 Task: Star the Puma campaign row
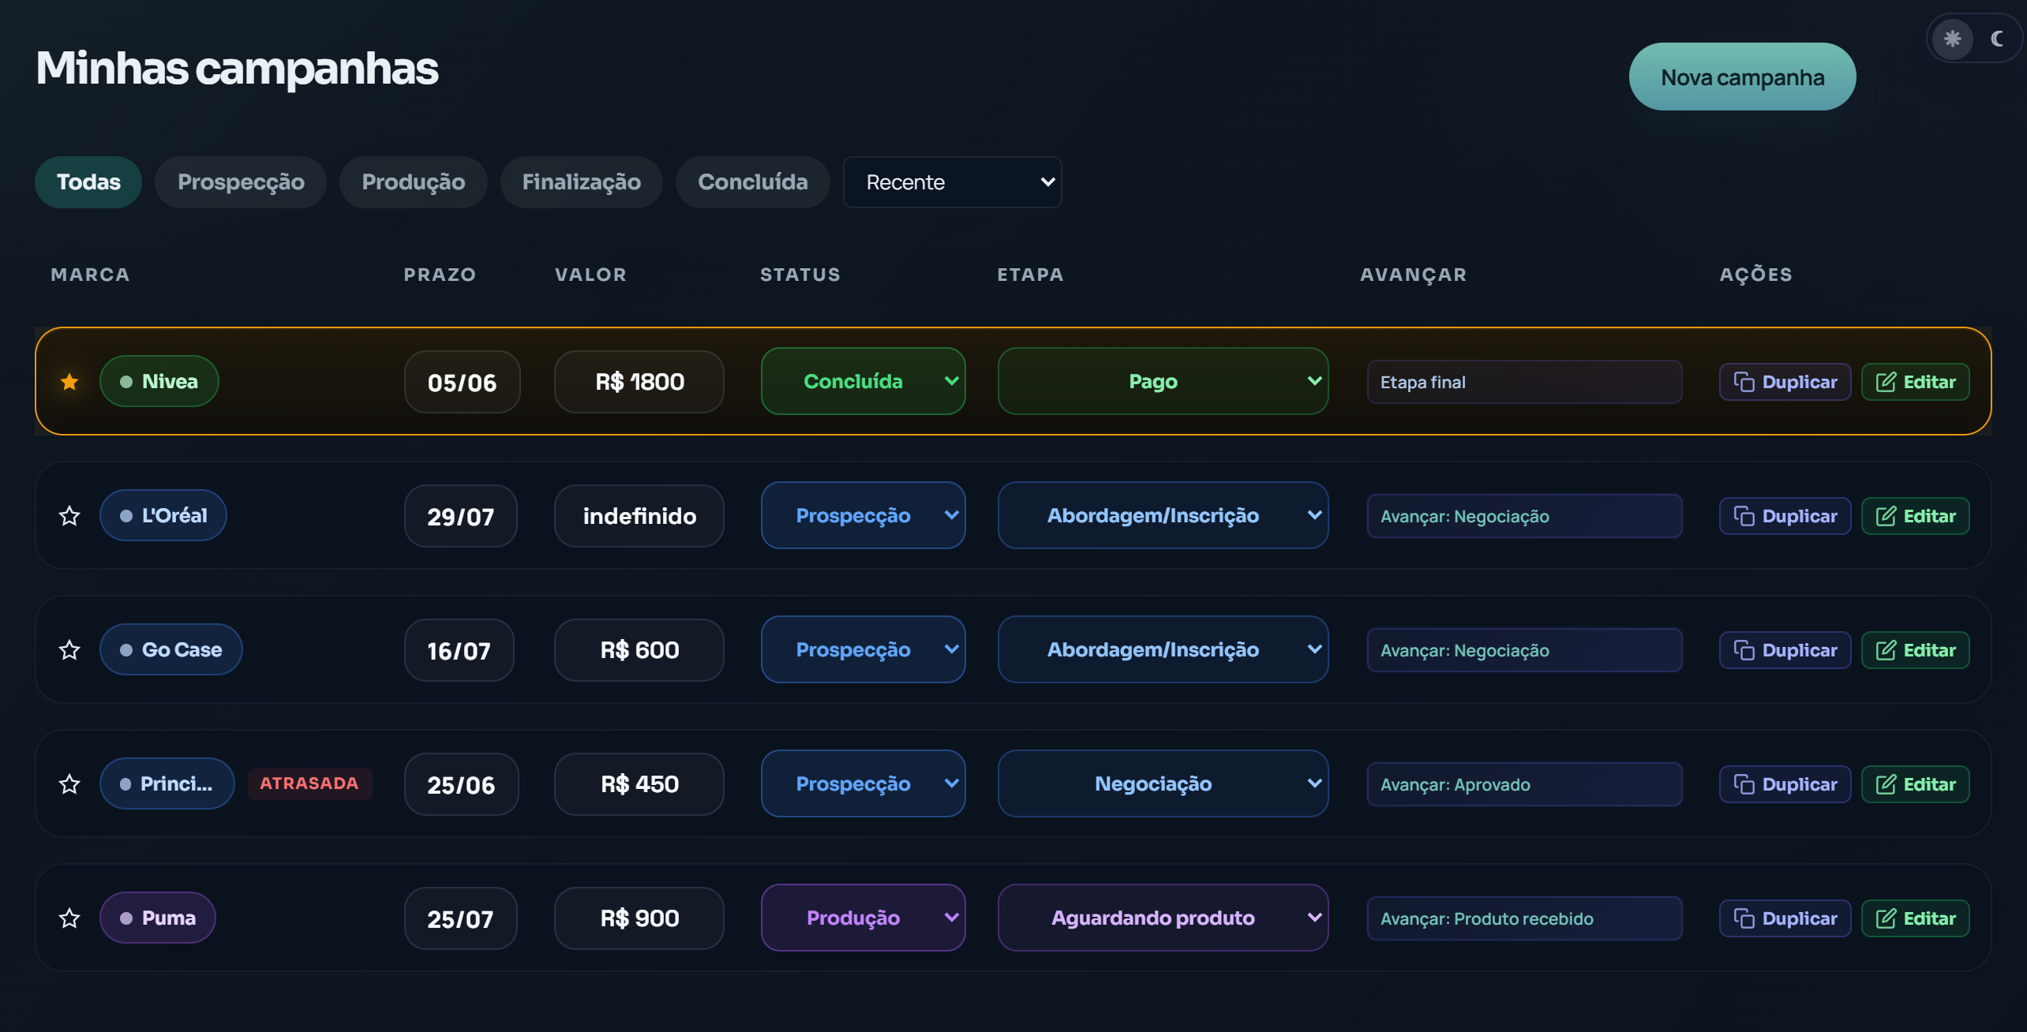click(69, 918)
